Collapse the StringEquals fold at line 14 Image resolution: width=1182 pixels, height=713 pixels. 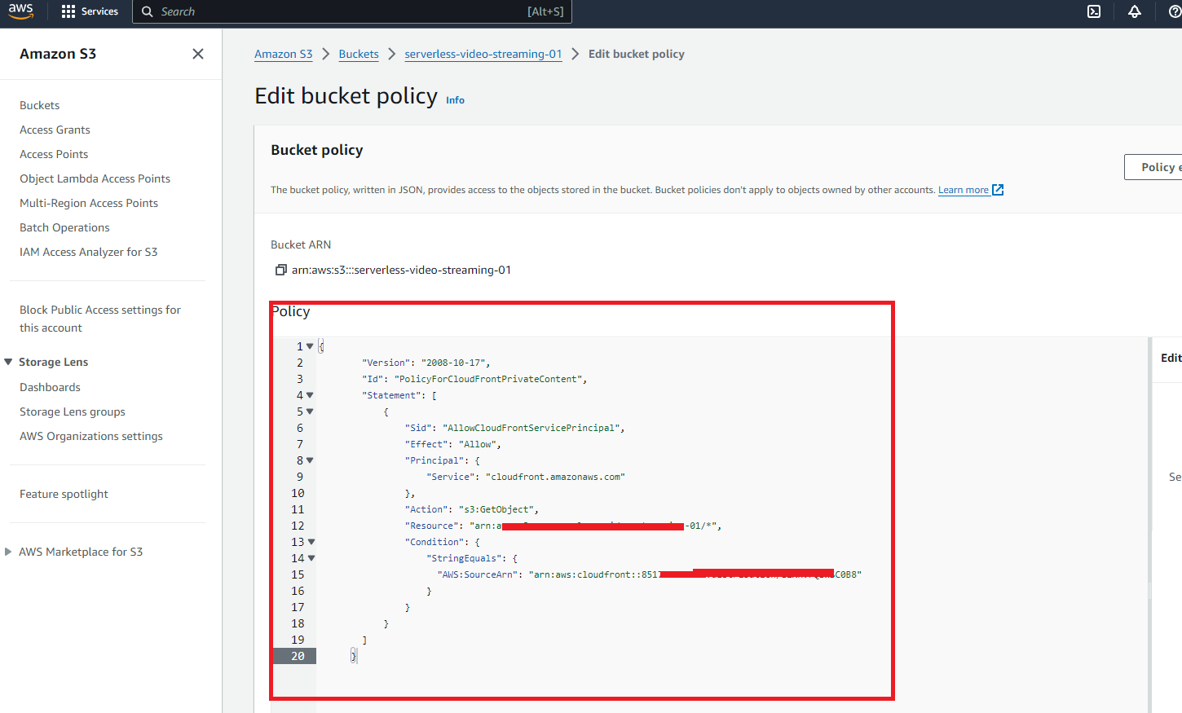311,558
